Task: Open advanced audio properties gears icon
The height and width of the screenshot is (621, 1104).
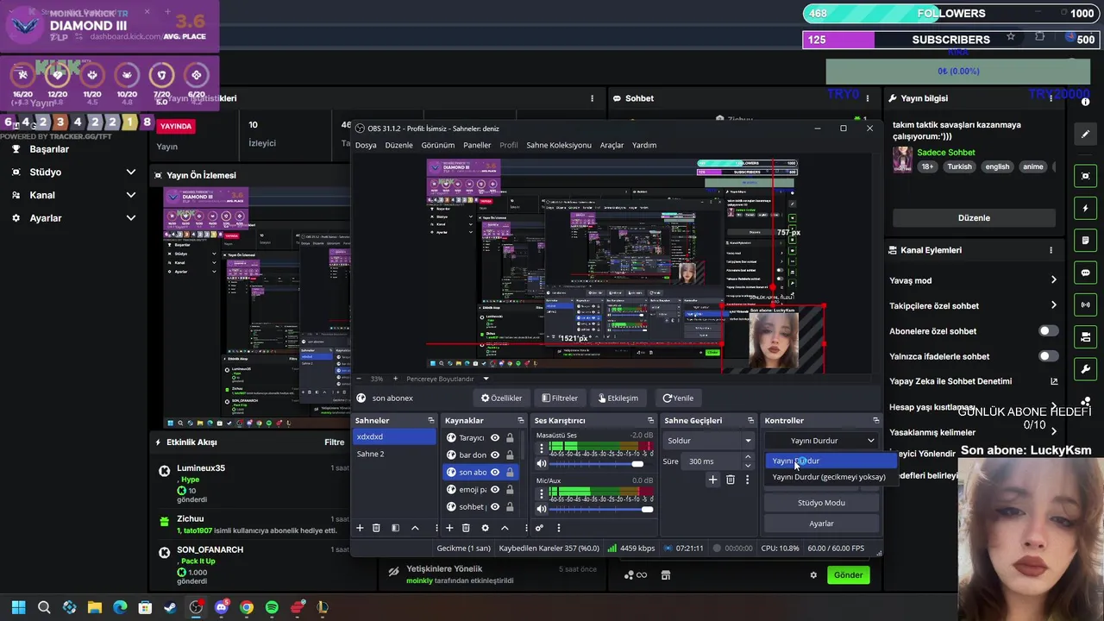Action: coord(539,528)
